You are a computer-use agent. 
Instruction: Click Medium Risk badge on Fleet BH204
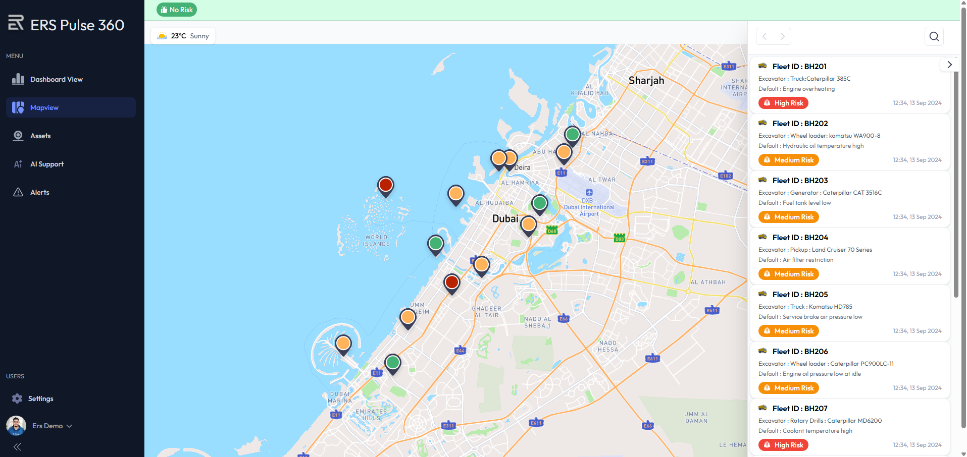click(x=788, y=274)
